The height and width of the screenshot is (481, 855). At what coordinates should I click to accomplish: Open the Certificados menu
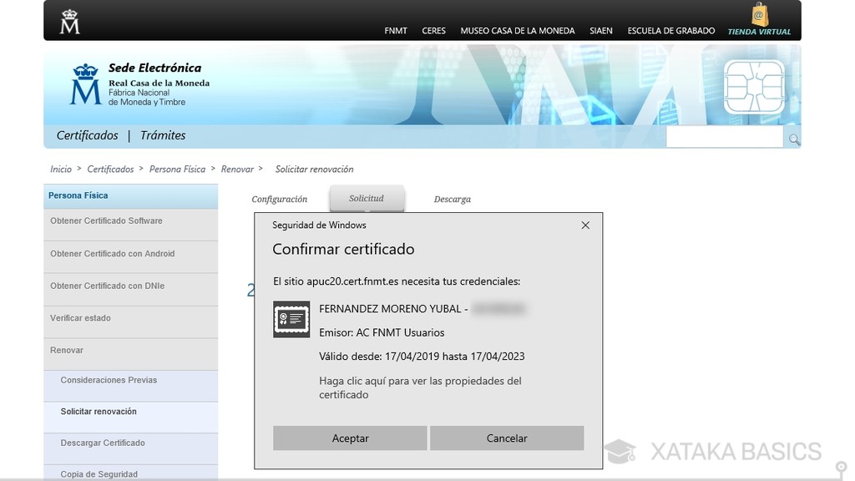point(86,134)
